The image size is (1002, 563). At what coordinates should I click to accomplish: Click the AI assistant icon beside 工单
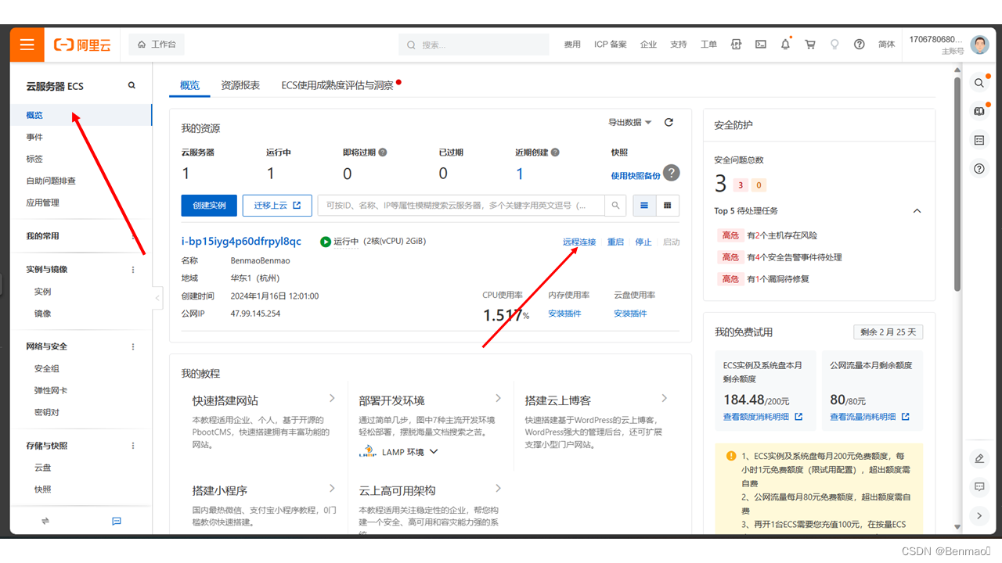(736, 45)
